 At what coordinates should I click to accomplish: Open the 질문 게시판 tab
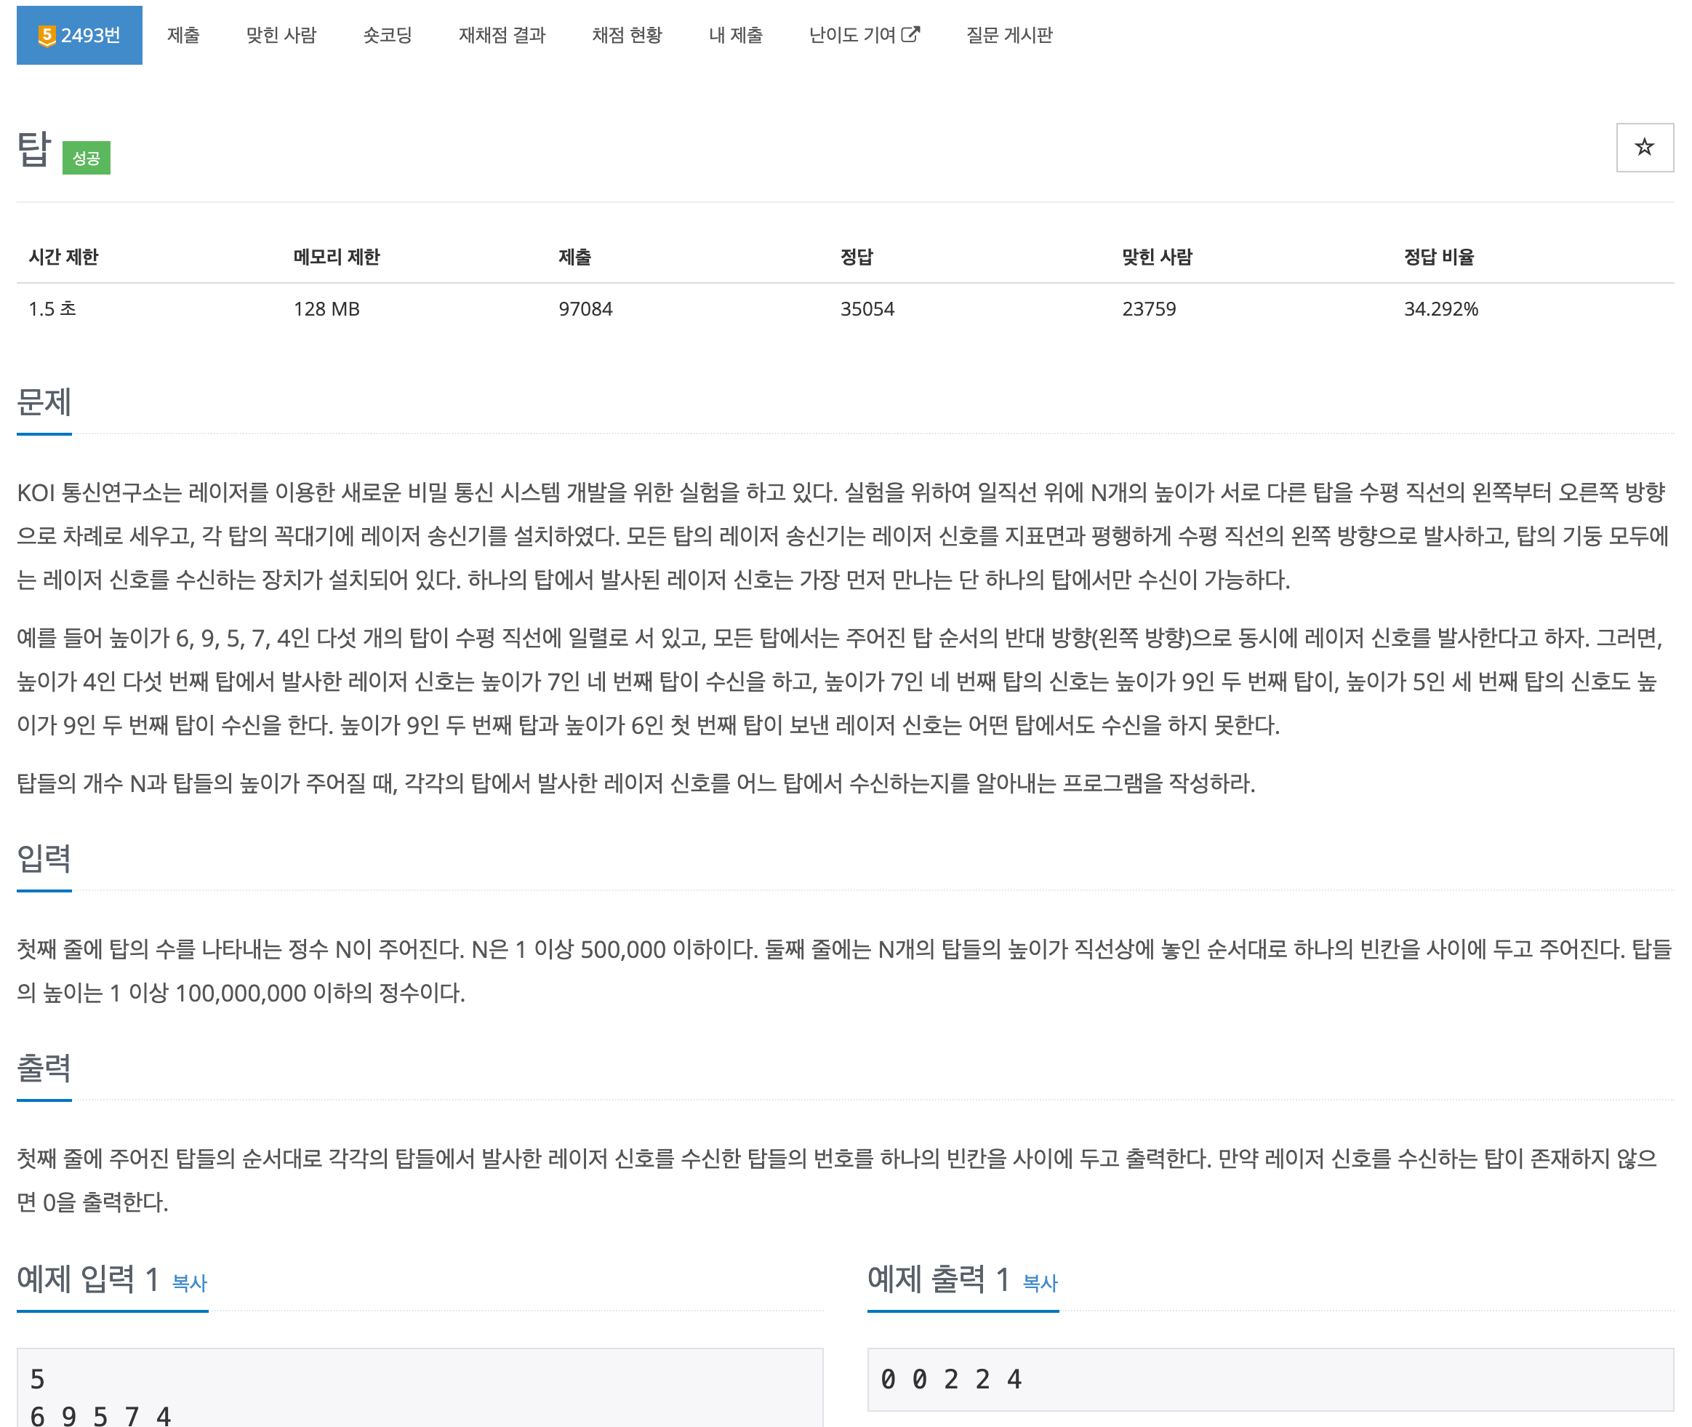pos(1009,36)
